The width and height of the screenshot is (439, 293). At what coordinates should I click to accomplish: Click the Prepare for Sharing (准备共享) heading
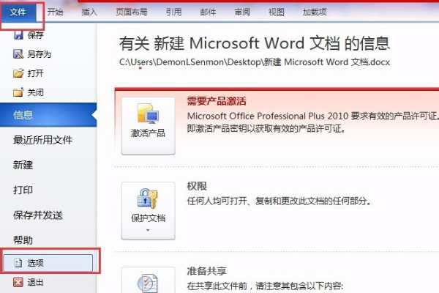pyautogui.click(x=206, y=271)
